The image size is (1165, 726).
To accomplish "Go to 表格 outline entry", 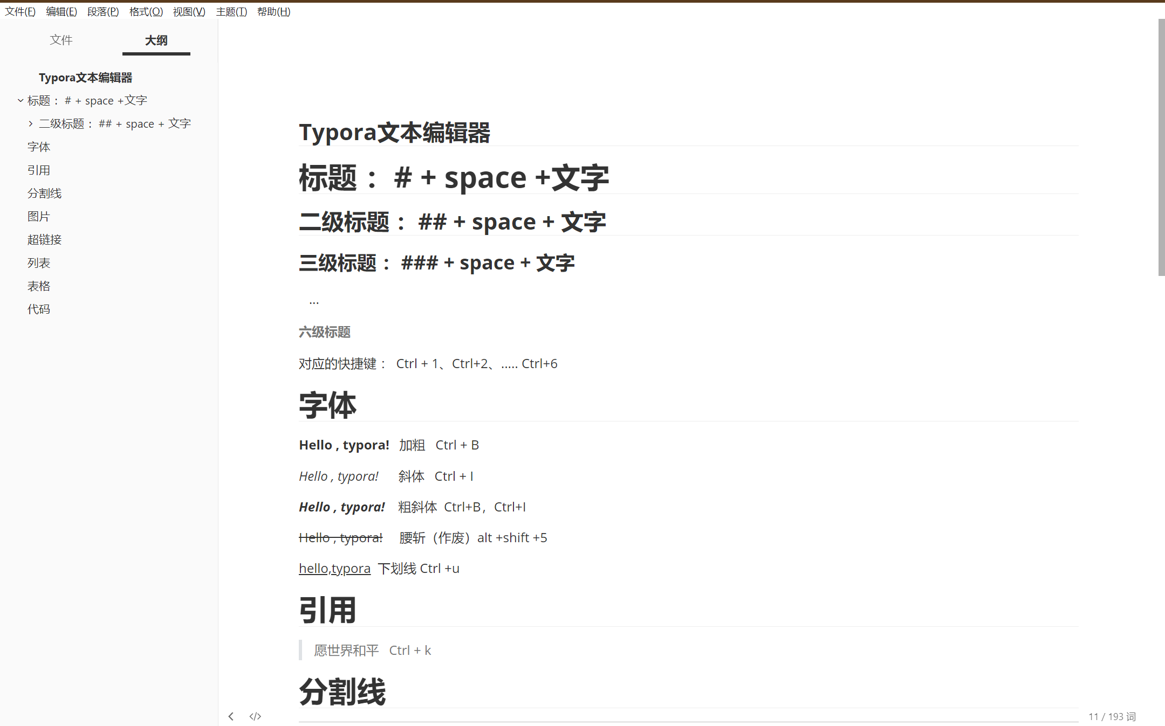I will click(39, 286).
